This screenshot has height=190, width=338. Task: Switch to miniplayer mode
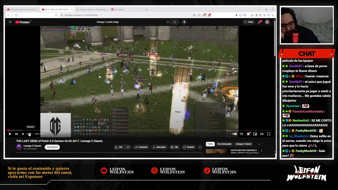[x=255, y=134]
